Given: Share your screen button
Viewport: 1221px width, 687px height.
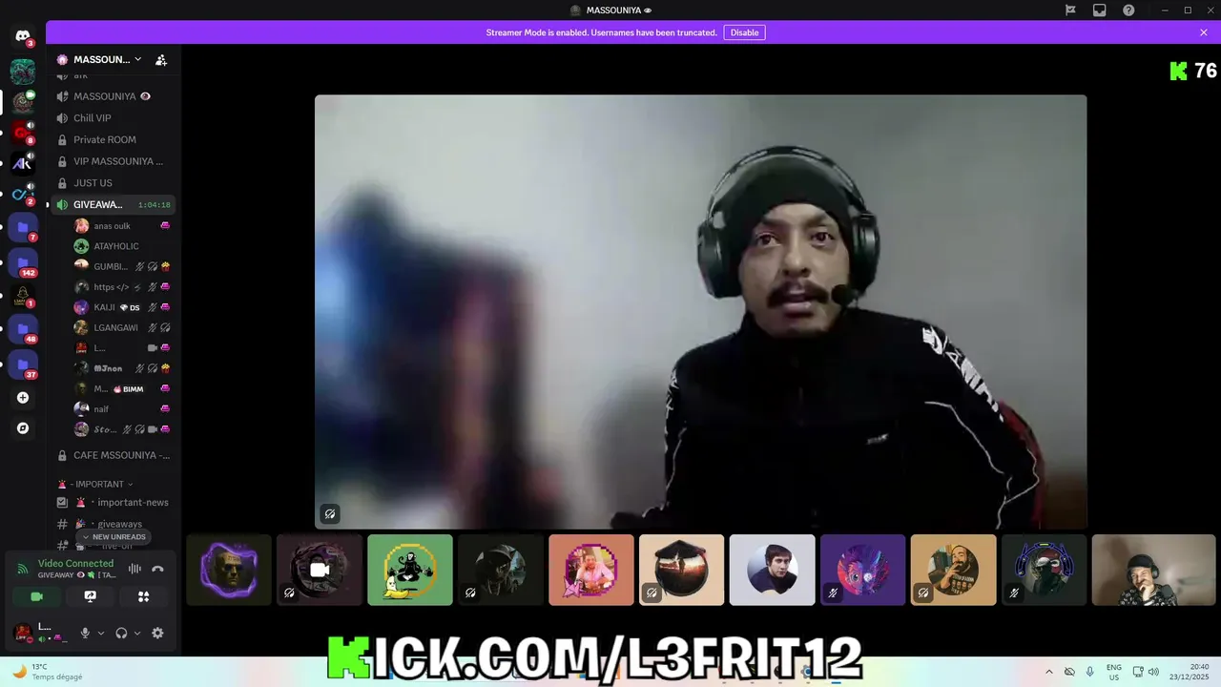Looking at the screenshot, I should pos(91,596).
